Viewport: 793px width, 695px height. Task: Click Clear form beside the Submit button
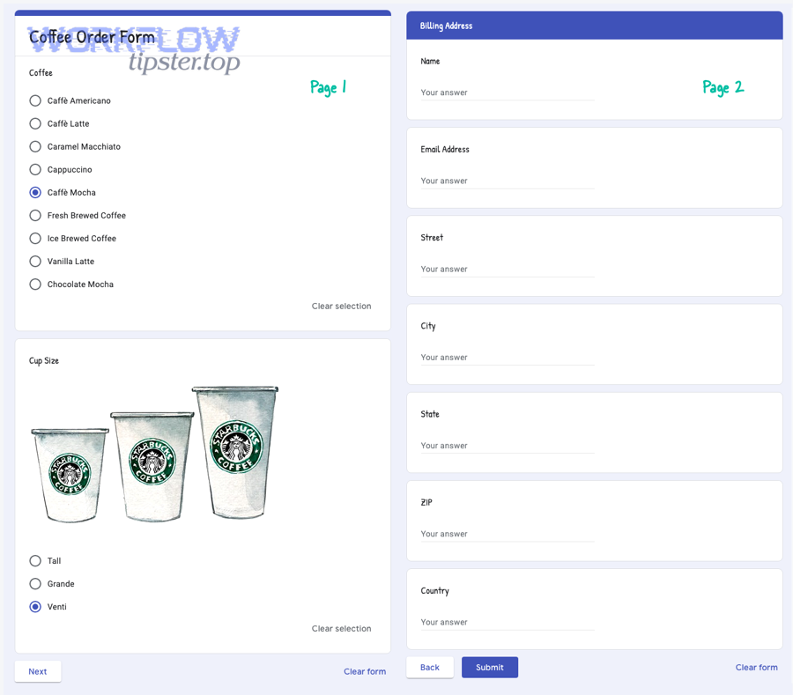(x=757, y=667)
